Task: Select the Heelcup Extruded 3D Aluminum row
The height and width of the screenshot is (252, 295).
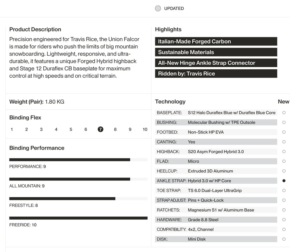Action: (x=216, y=171)
